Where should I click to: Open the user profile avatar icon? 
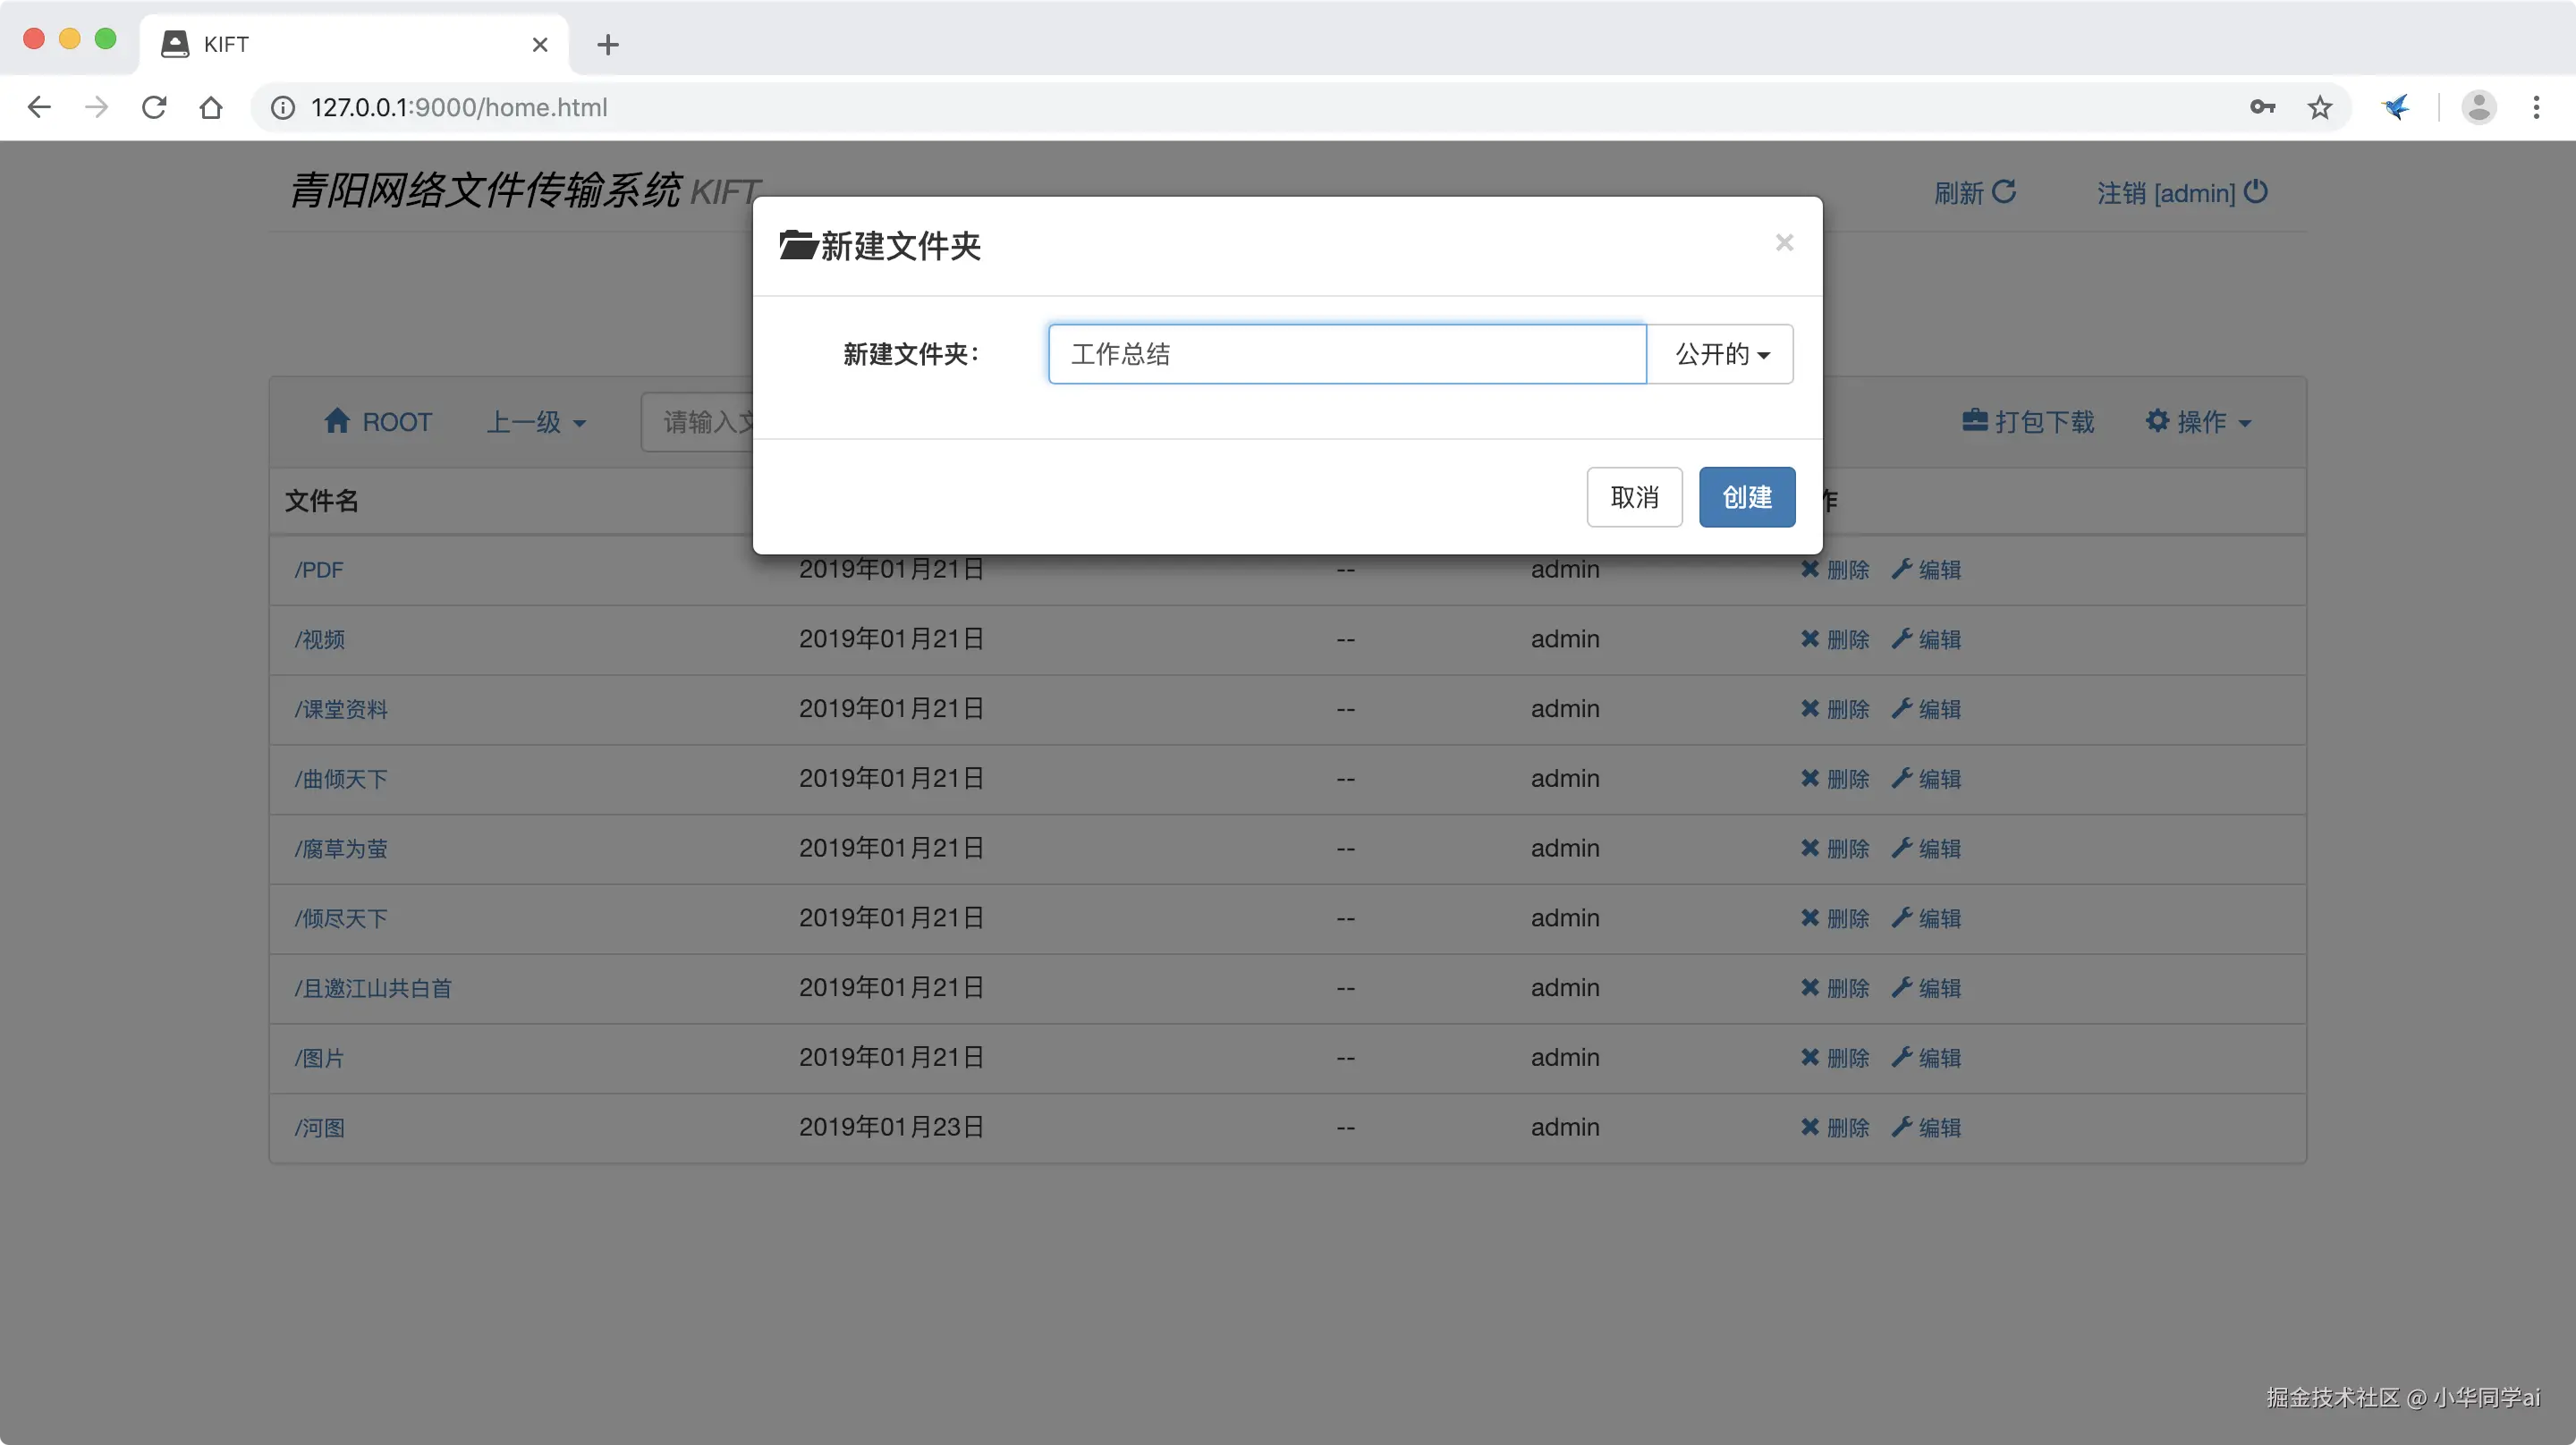point(2478,107)
